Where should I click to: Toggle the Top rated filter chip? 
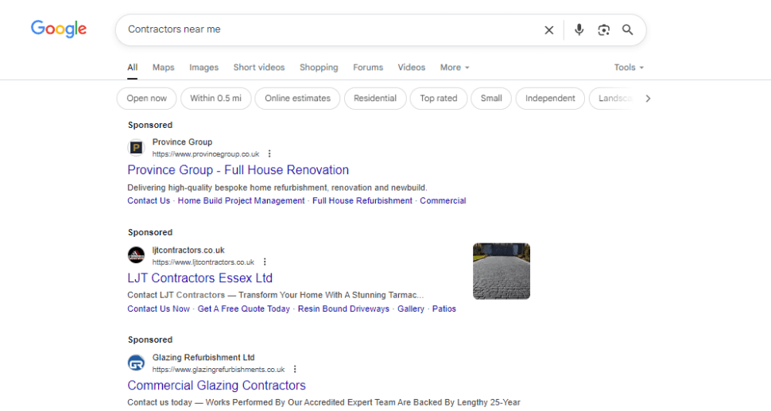[x=439, y=99]
